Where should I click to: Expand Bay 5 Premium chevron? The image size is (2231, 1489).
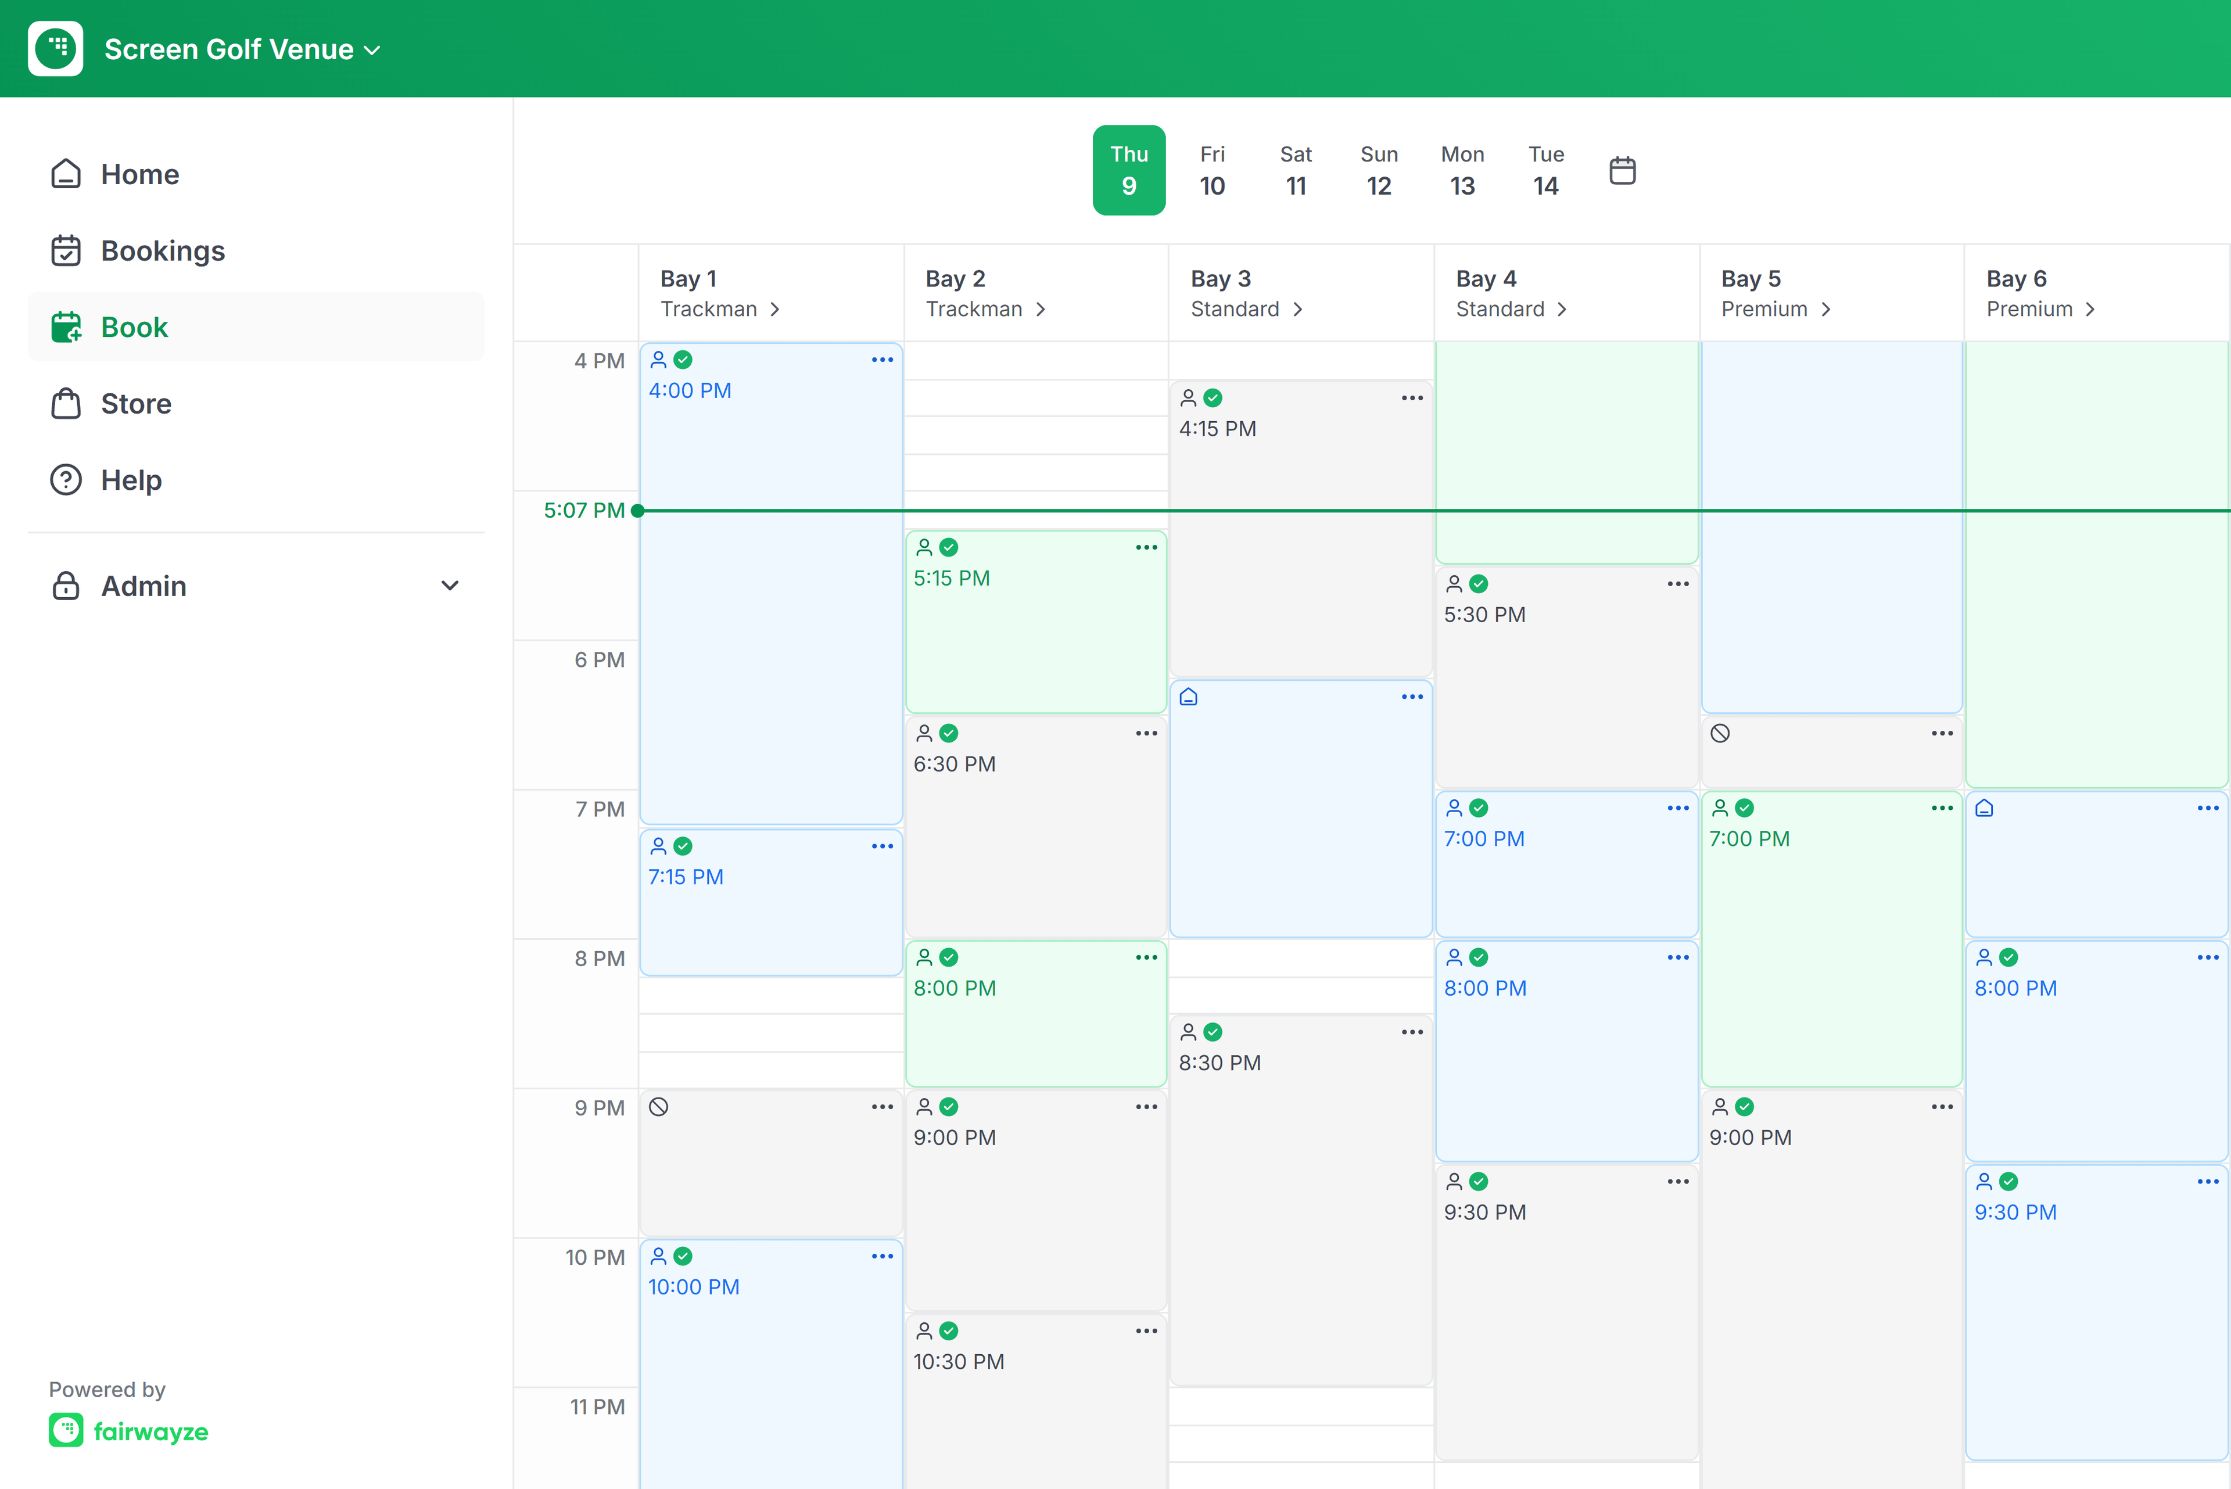coord(1825,310)
